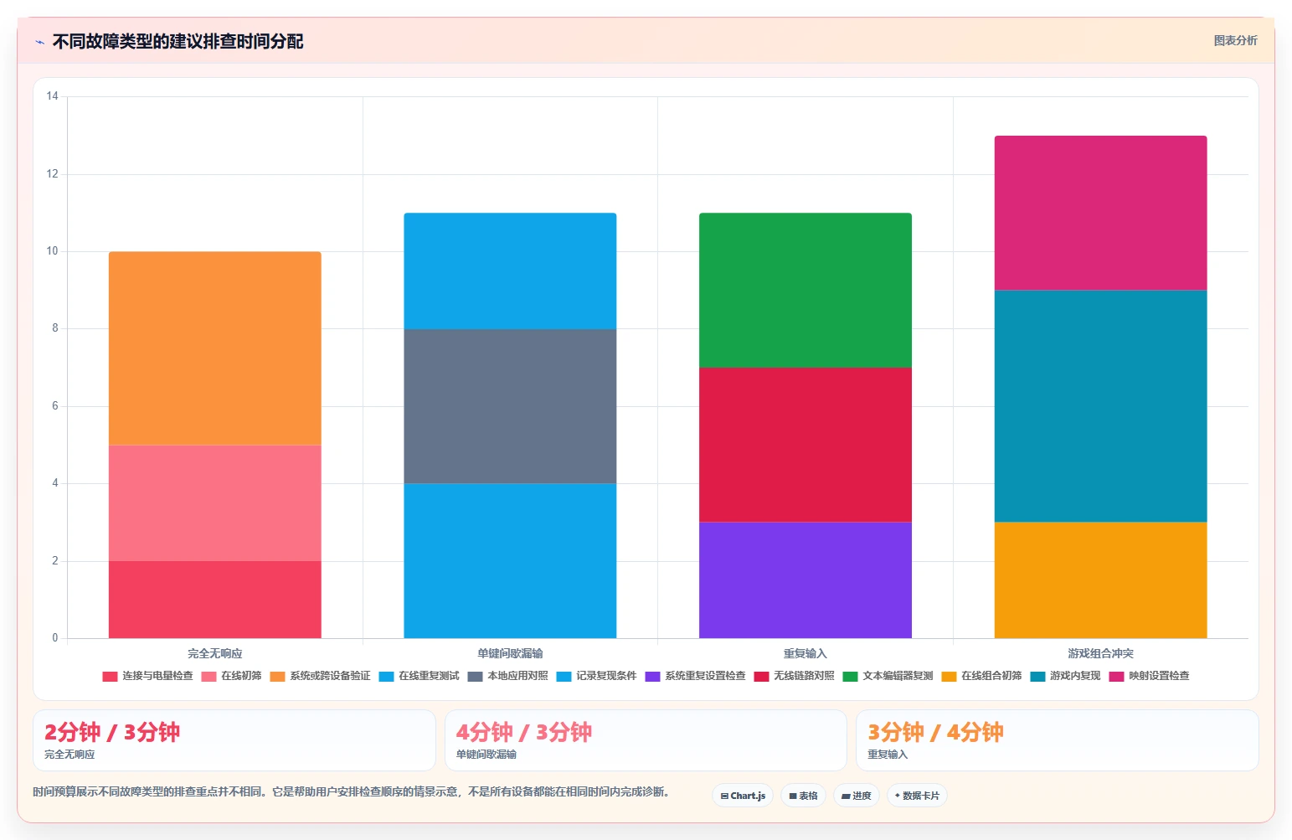1292x840 pixels.
Task: Select the 数据卡片 chip button
Action: [917, 796]
